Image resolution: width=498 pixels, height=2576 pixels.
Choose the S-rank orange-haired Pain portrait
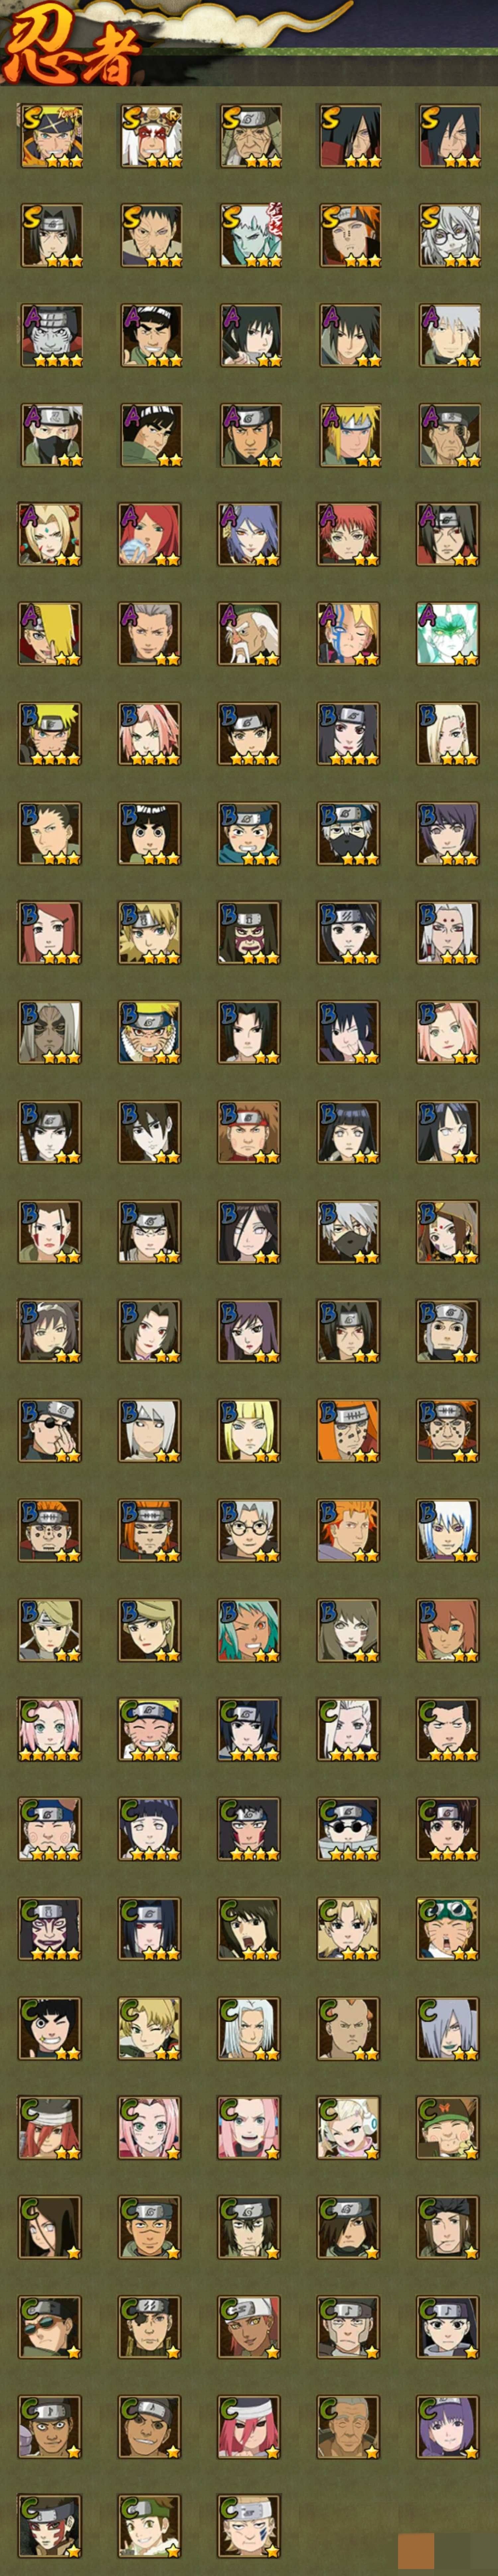(x=349, y=236)
